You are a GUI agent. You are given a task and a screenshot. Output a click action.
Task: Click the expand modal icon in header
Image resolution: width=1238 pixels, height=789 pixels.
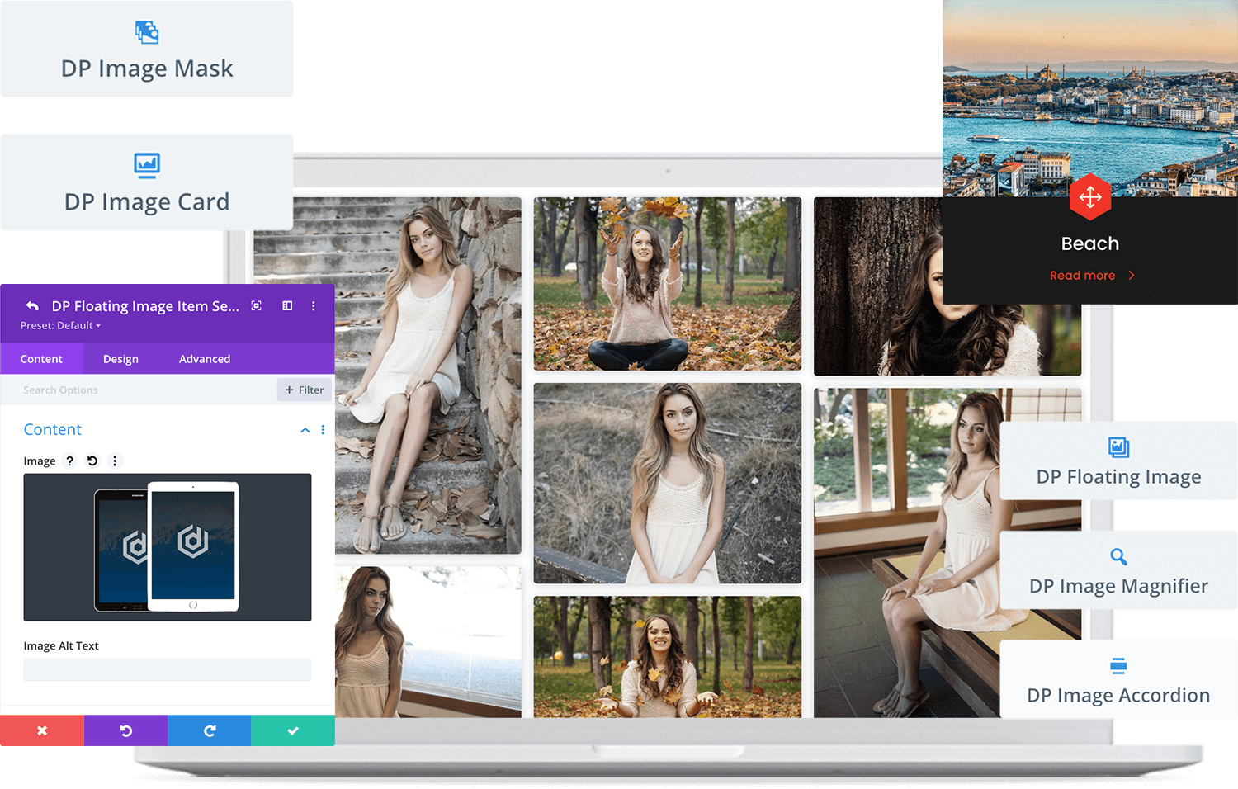point(257,305)
